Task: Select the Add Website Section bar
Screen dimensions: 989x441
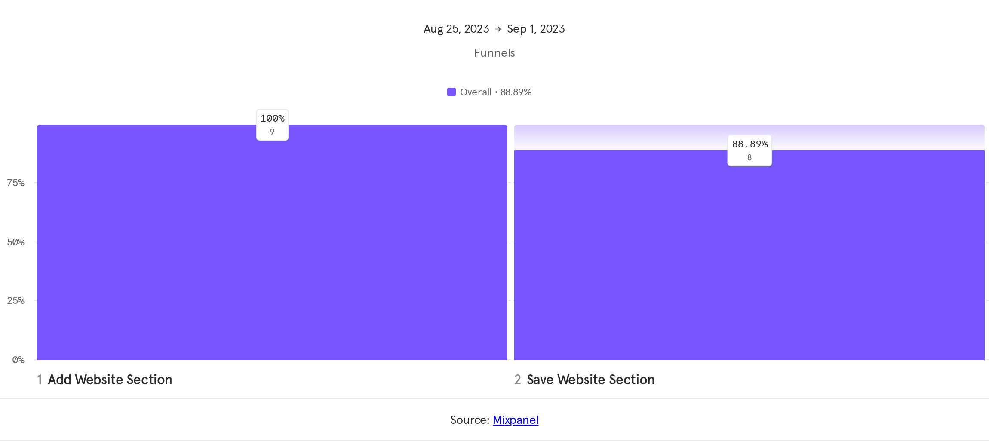Action: 272,249
